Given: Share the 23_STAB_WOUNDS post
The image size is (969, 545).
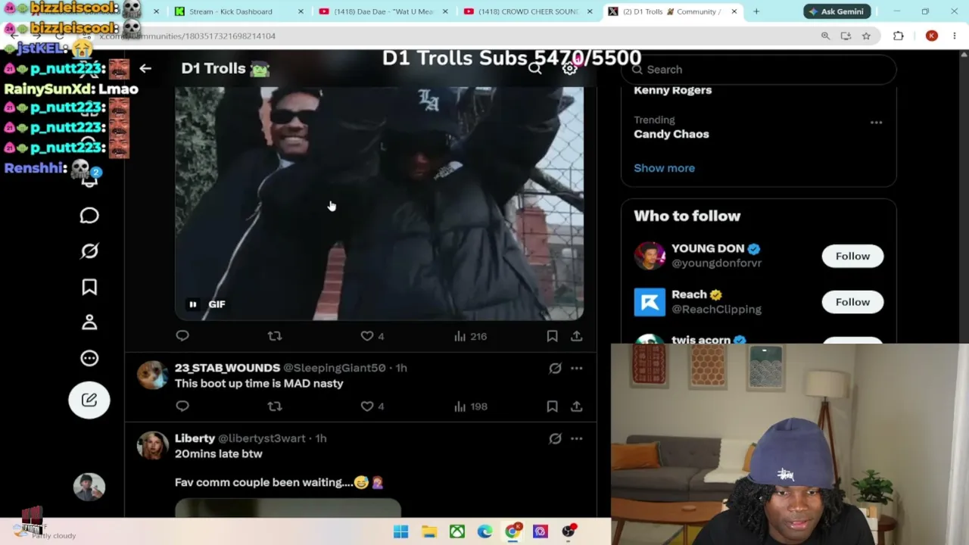Looking at the screenshot, I should [x=577, y=406].
